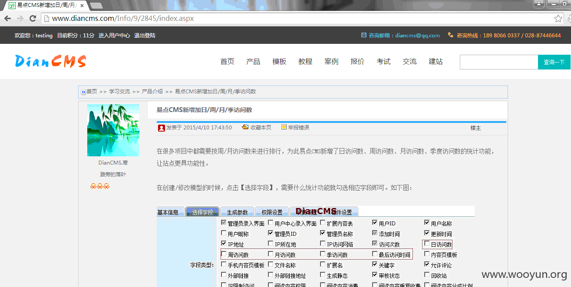
Task: Click 学习交流 in the breadcrumb
Action: point(119,92)
